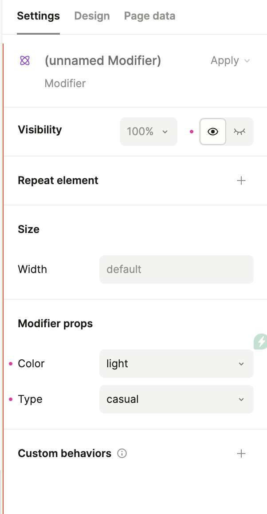
Task: Open the Color dropdown showing light
Action: (x=176, y=364)
